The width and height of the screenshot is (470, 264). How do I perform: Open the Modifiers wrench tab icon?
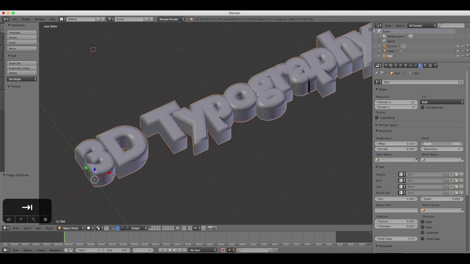click(x=415, y=66)
